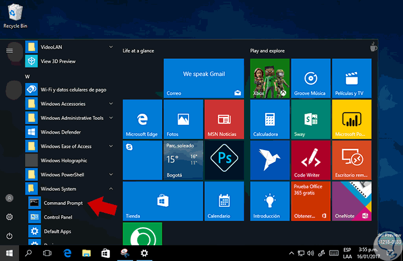The width and height of the screenshot is (403, 261).
Task: Open Default Apps from the list
Action: (x=70, y=231)
